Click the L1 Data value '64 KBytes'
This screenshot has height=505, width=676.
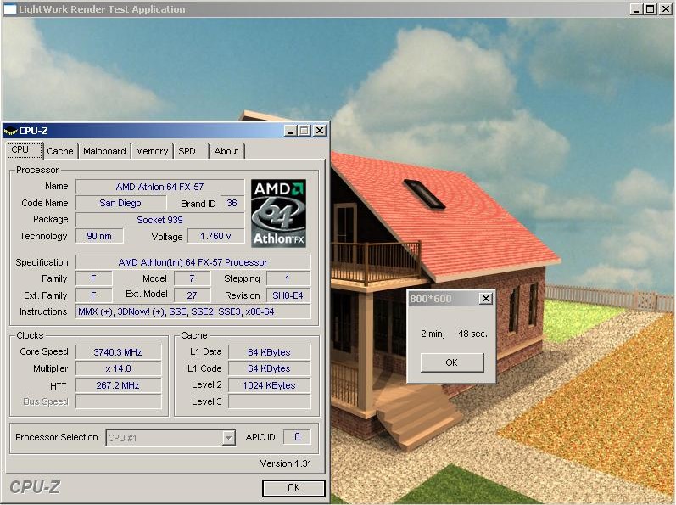click(269, 352)
